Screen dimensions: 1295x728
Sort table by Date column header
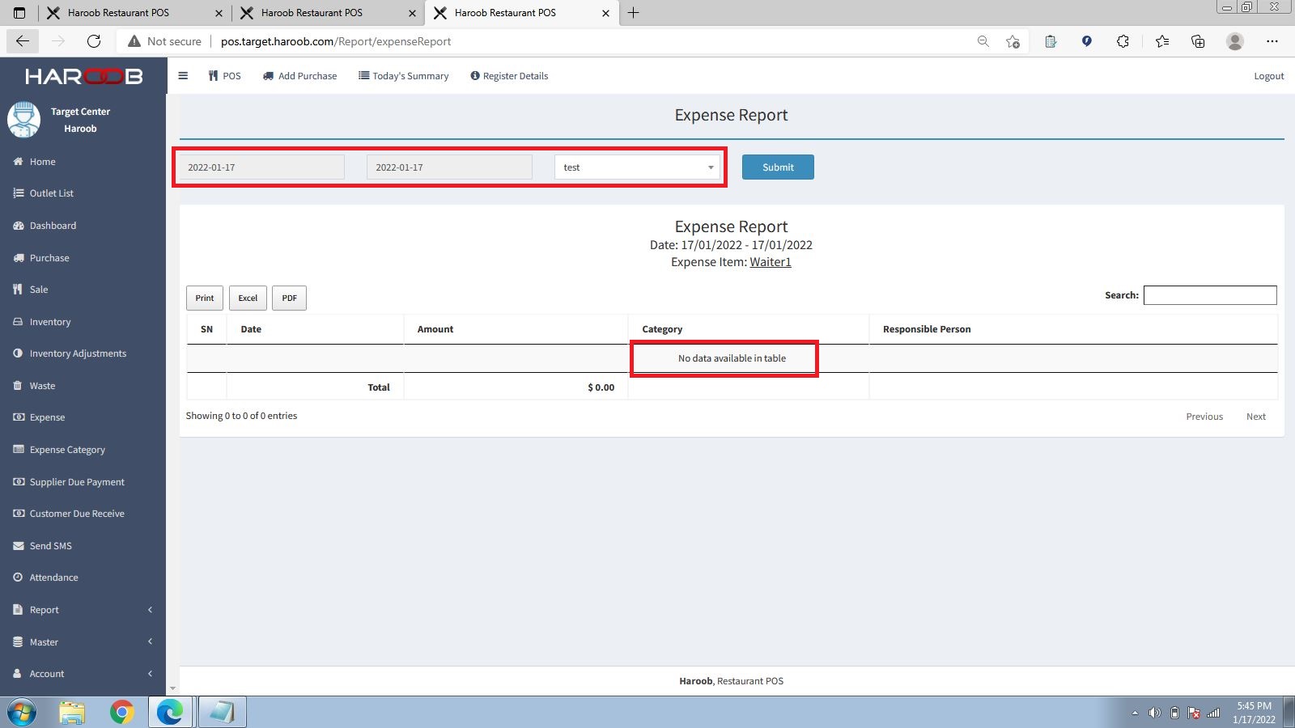pyautogui.click(x=316, y=329)
